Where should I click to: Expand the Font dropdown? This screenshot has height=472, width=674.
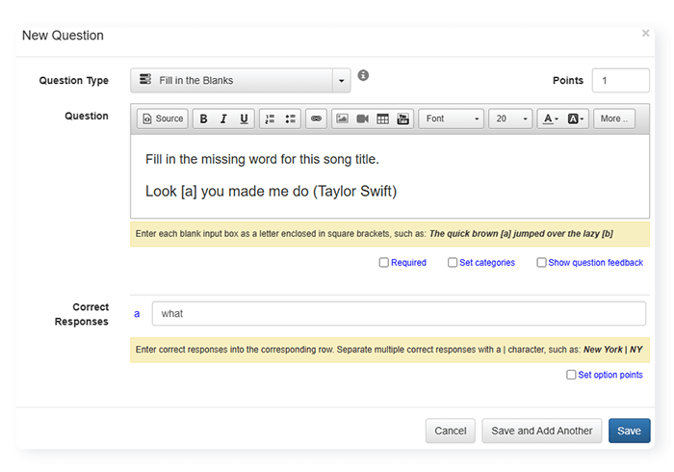[x=451, y=118]
